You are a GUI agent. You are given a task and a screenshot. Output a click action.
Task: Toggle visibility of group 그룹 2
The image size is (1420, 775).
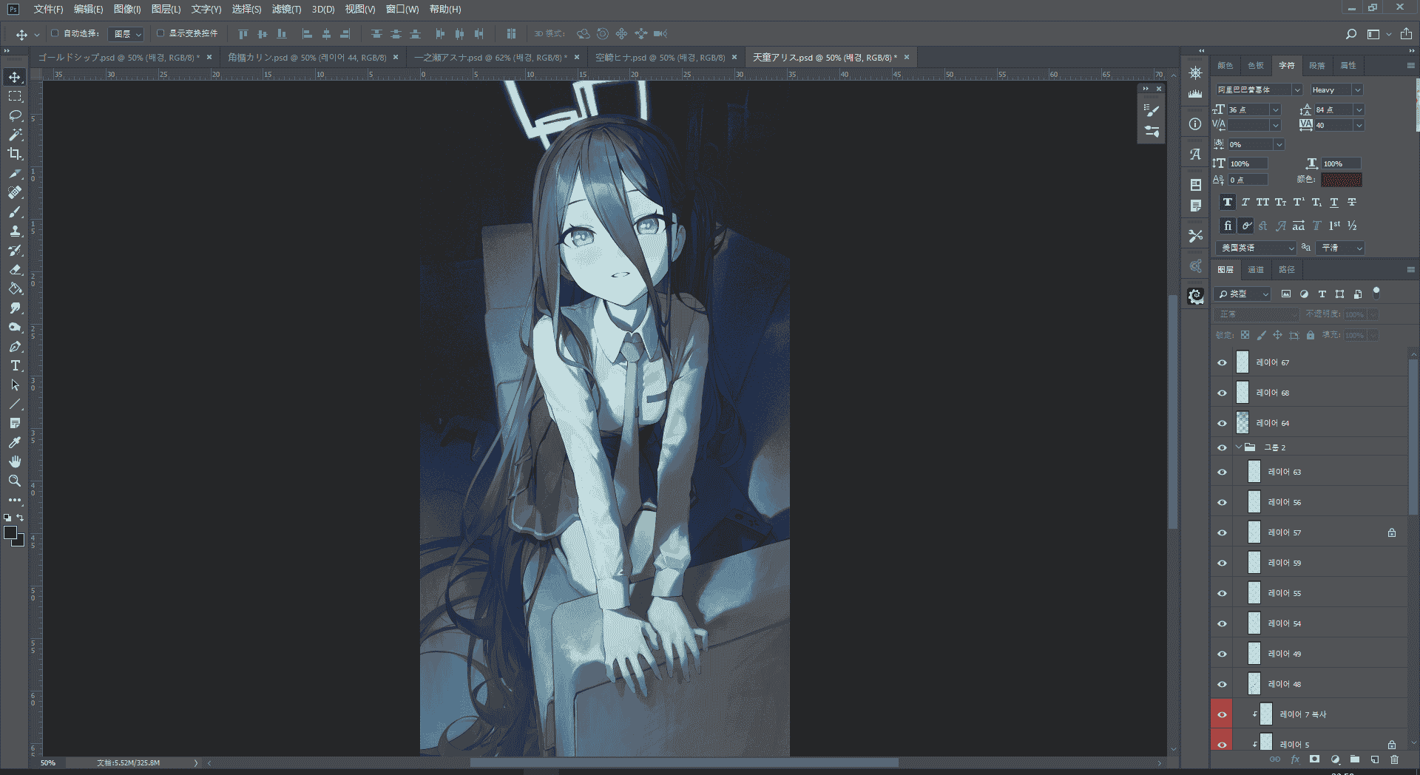pos(1222,447)
